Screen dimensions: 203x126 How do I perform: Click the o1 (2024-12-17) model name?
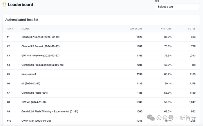tap(31, 84)
